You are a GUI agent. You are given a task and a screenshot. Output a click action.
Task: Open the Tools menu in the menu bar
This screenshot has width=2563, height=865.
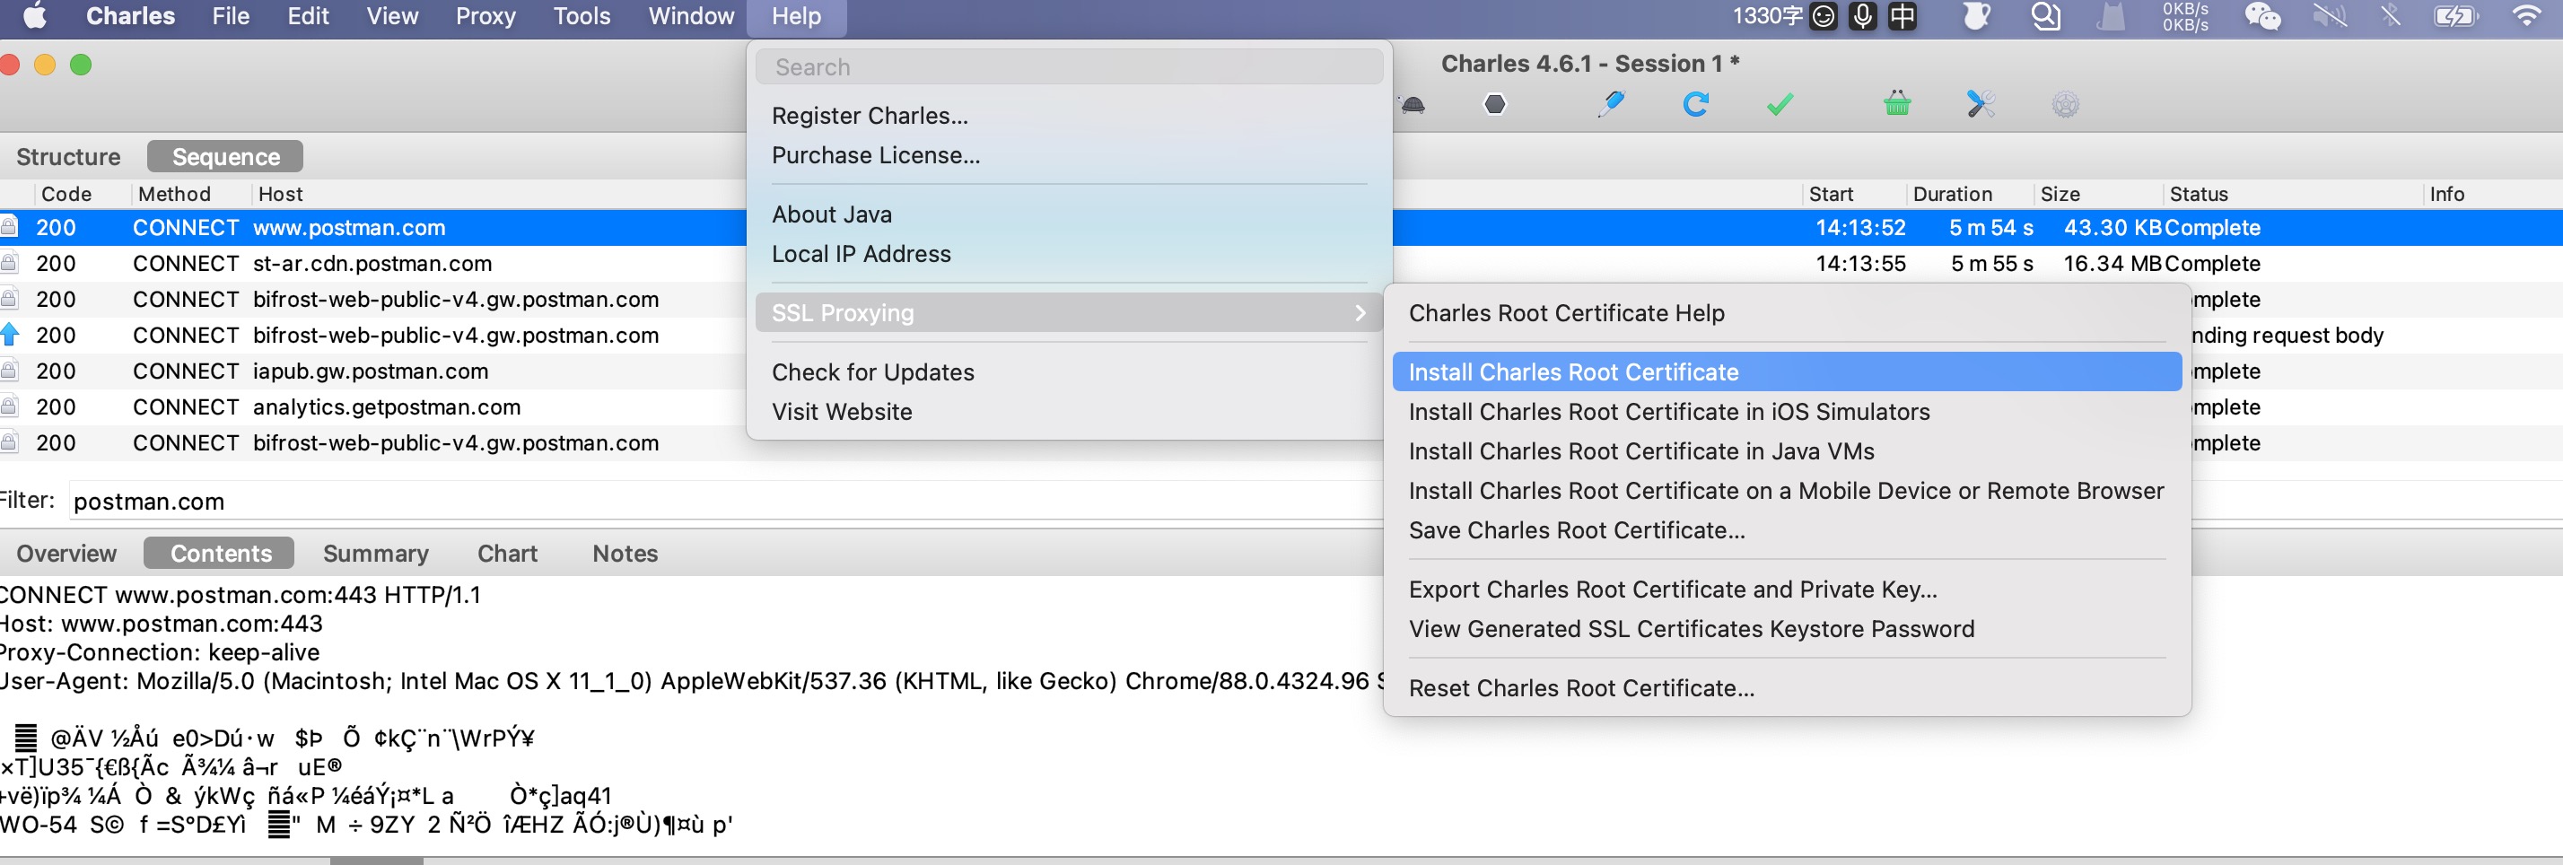click(x=582, y=16)
